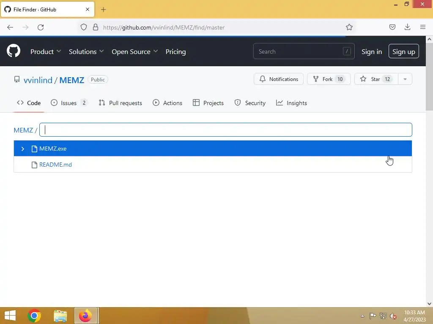Open the Projects tab
The width and height of the screenshot is (433, 324).
(208, 103)
